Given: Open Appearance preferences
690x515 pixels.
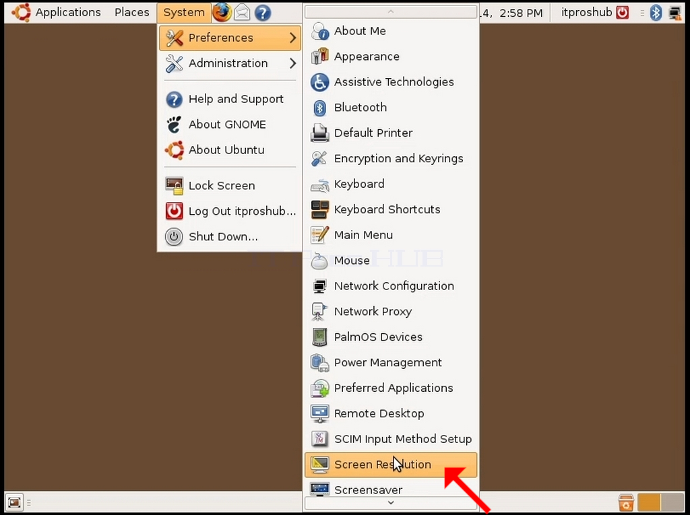Looking at the screenshot, I should click(391, 57).
